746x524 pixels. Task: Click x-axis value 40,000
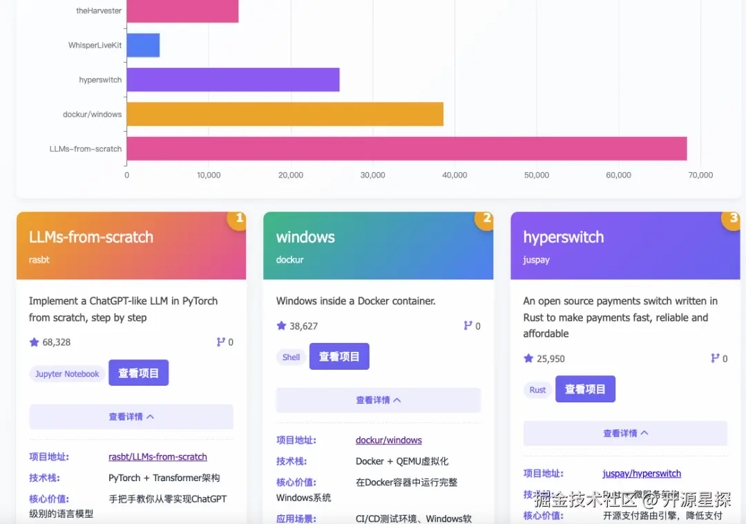(x=455, y=175)
